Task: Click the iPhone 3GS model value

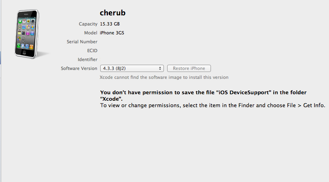Action: click(x=112, y=33)
